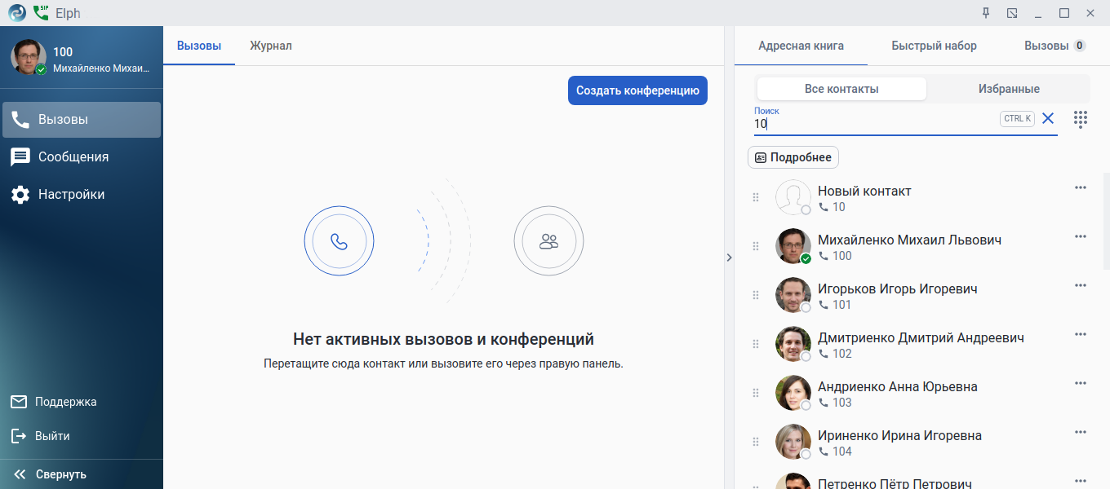
Task: Open the dial pad keypad icon
Action: pyautogui.click(x=1081, y=119)
